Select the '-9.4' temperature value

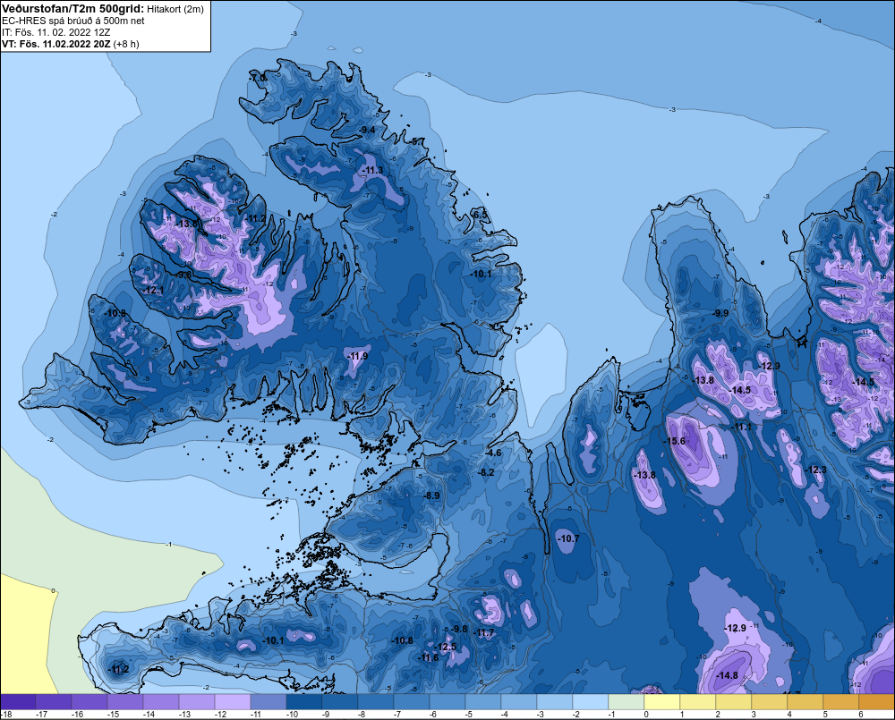368,130
